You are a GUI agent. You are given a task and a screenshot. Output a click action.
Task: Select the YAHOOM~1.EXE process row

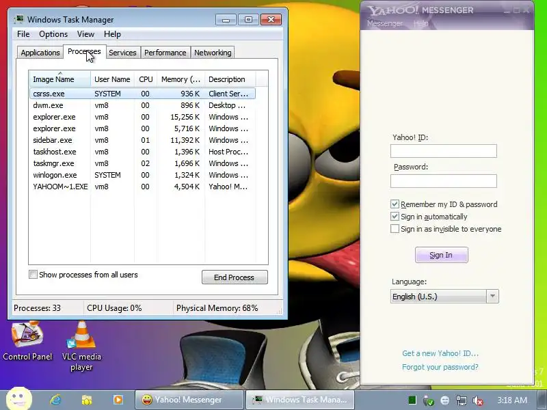click(143, 187)
